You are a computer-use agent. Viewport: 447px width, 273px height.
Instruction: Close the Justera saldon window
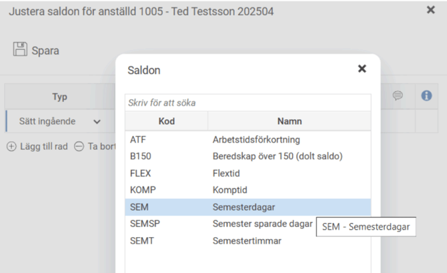pyautogui.click(x=431, y=10)
